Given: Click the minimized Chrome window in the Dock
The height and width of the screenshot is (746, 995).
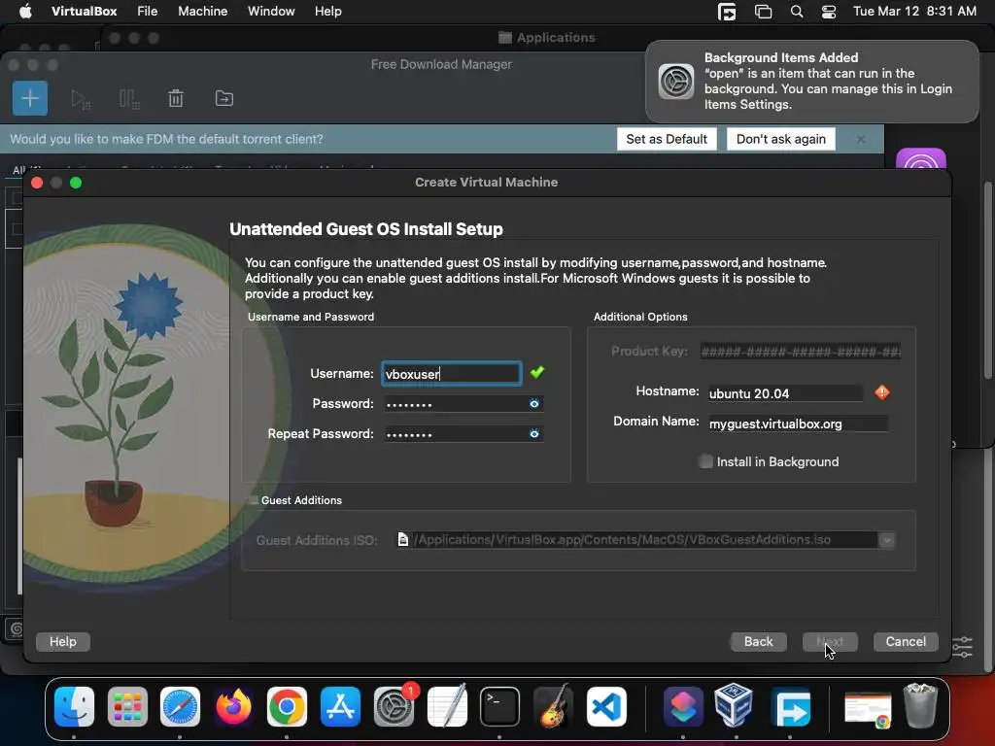Looking at the screenshot, I should [x=868, y=710].
